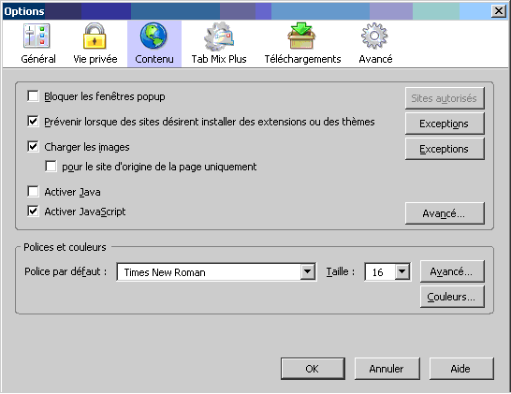Open the Tab Mix Plus gear icon
Screen dimensions: 511x394
219,36
